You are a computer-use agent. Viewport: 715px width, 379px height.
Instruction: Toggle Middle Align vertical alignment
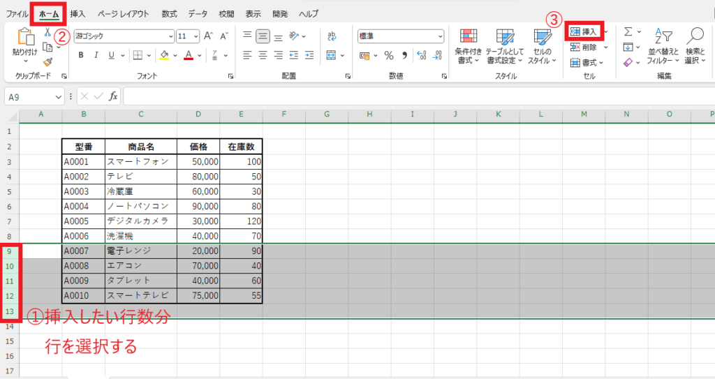(x=263, y=36)
